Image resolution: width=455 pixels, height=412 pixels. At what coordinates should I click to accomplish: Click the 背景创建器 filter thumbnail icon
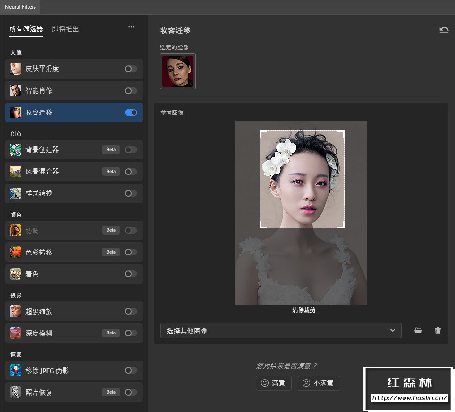16,150
